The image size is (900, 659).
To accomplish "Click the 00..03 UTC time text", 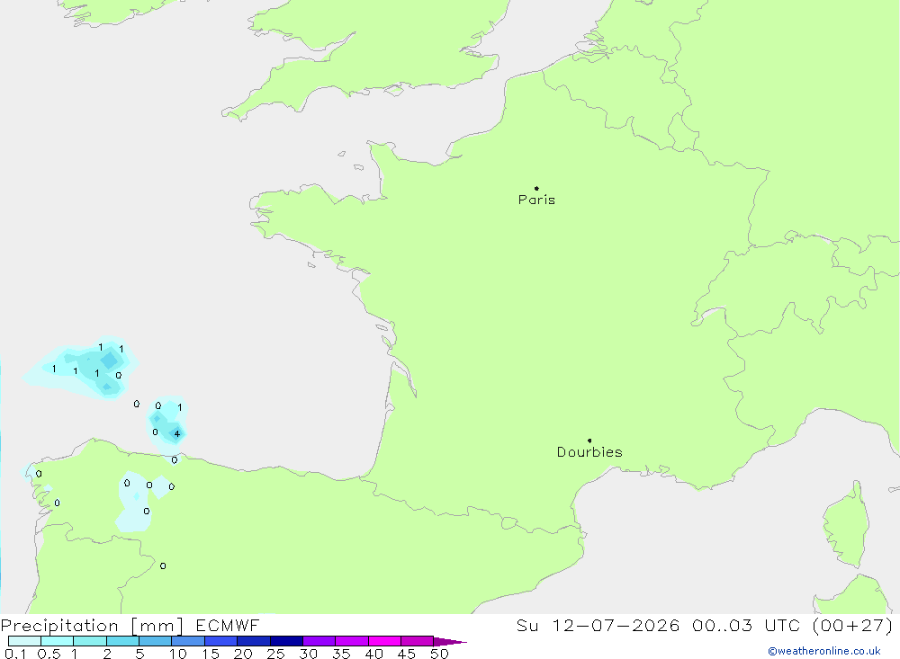I will pos(744,625).
